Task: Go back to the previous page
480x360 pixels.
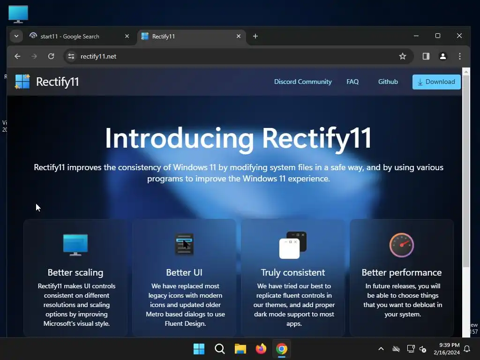Action: [x=17, y=56]
